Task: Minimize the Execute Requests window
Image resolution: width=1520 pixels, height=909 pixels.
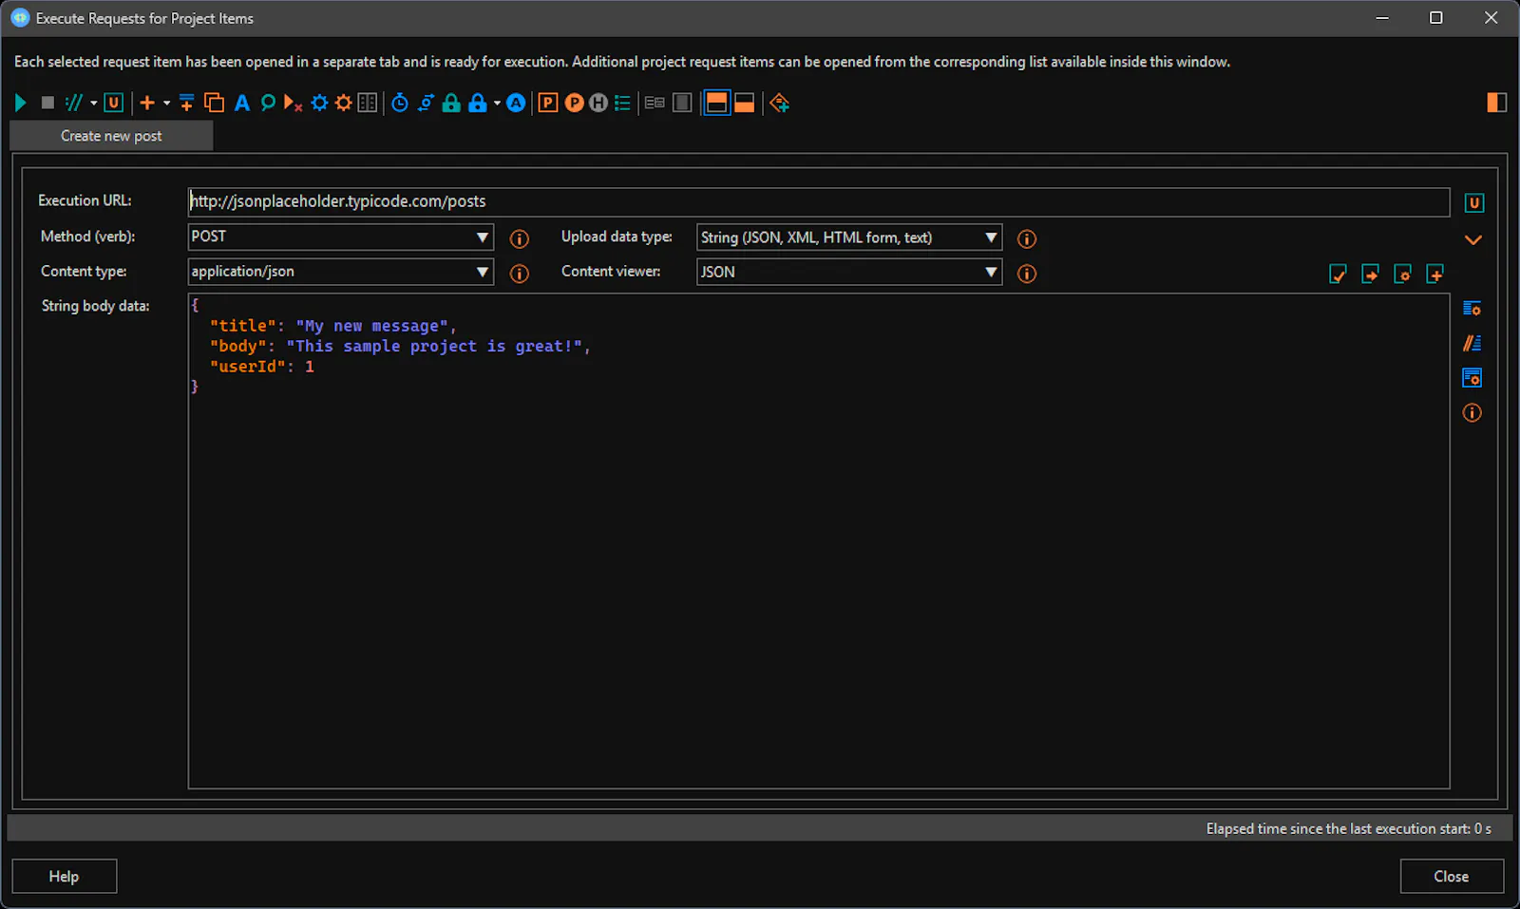Action: (1382, 18)
